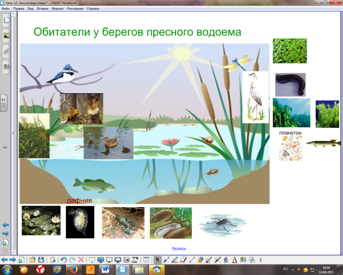Select the Eraser tool in bottom toolbar

(183, 260)
